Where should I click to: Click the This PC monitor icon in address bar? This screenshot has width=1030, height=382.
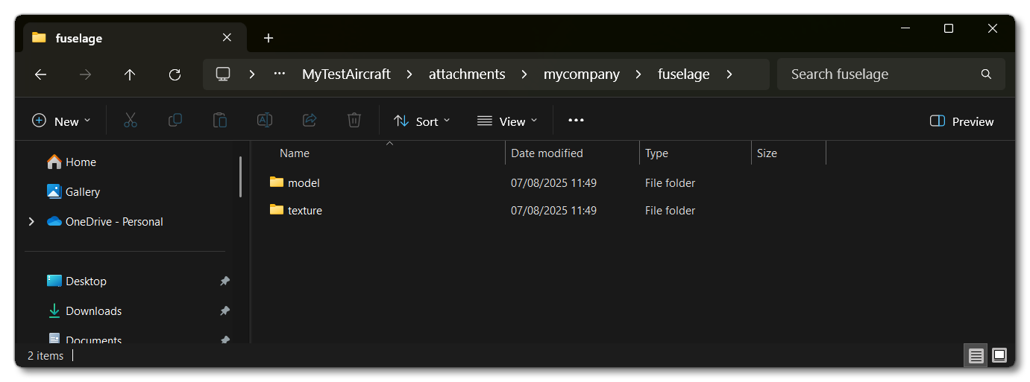[222, 74]
